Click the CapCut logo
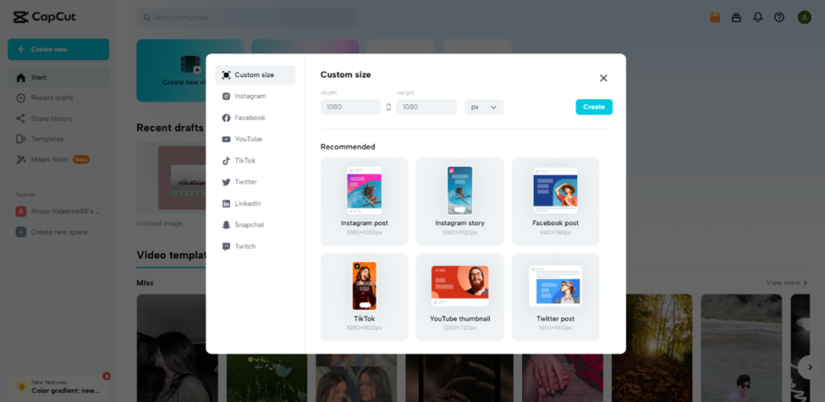This screenshot has width=825, height=402. [x=45, y=17]
